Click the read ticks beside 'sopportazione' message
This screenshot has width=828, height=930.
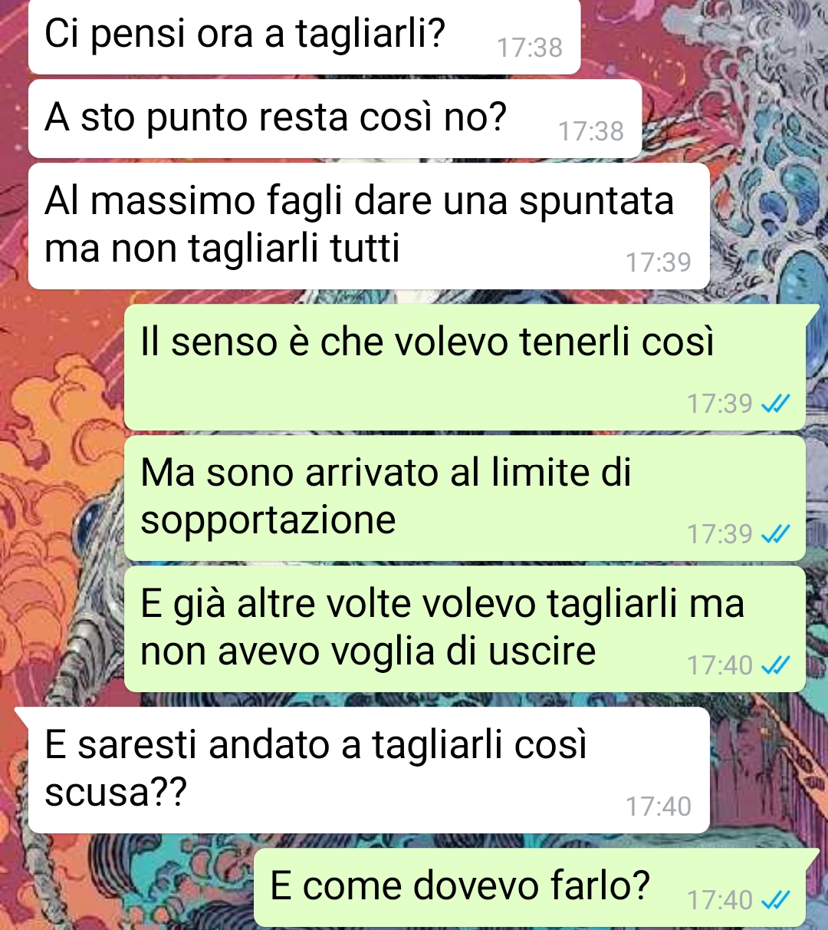point(775,534)
